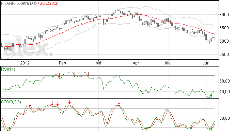Click the 6000 price axis label
This screenshot has width=235, height=132.
coord(224,41)
